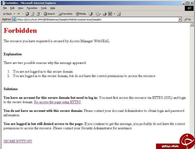The image size is (195, 149).
Task: Open the Favorites menu
Action: (x=32, y=8)
